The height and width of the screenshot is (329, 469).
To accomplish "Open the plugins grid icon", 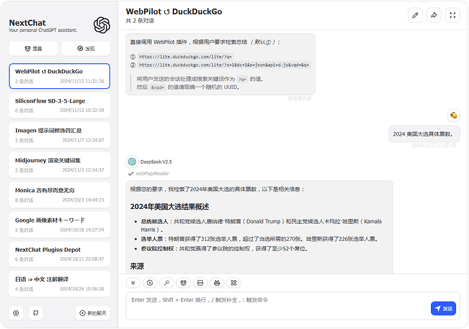I will click(x=234, y=283).
